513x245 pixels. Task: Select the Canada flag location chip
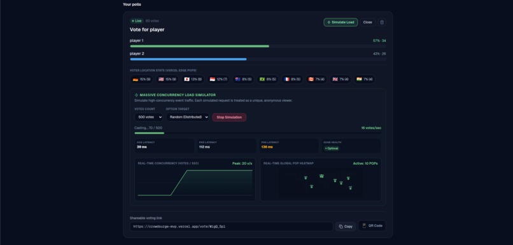pyautogui.click(x=316, y=79)
